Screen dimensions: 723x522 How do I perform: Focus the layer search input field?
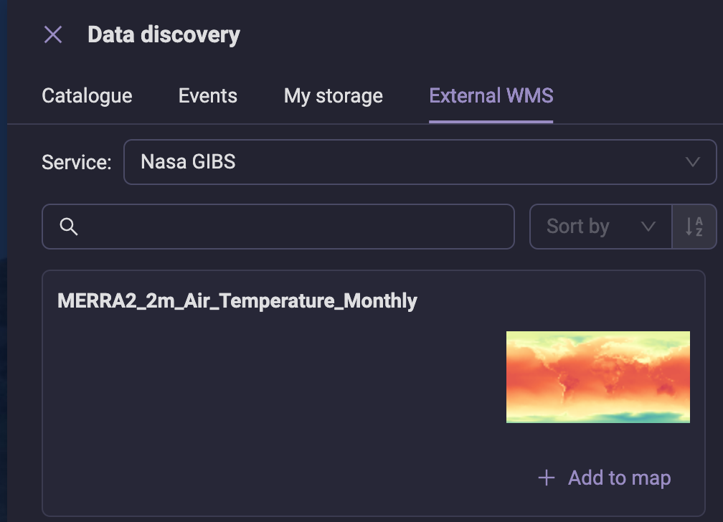pyautogui.click(x=278, y=227)
